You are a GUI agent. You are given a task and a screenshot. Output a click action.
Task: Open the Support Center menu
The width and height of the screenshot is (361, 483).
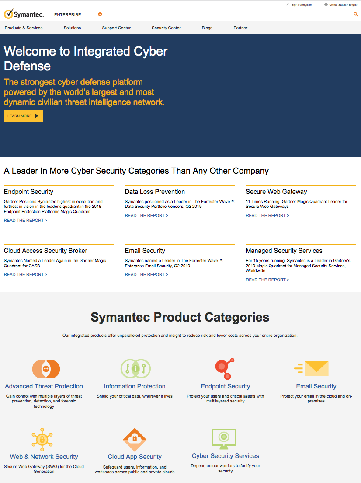pos(116,28)
